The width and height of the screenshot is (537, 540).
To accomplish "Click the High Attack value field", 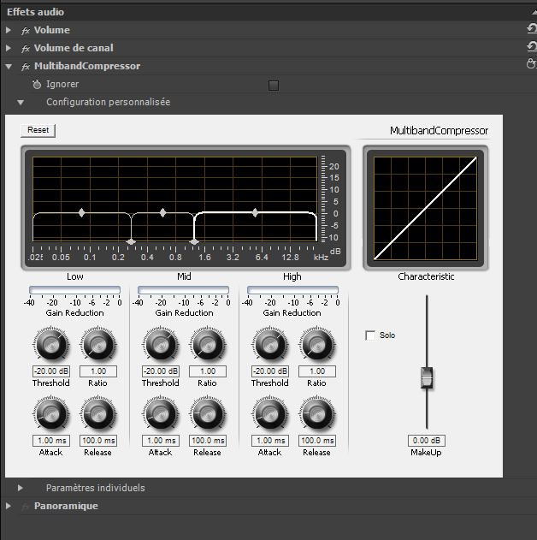I will click(270, 441).
